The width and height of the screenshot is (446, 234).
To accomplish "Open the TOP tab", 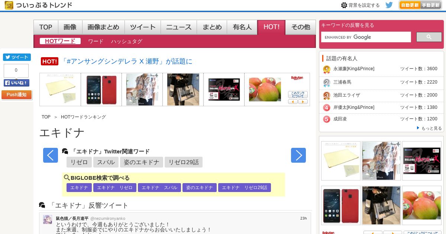I will coord(46,27).
